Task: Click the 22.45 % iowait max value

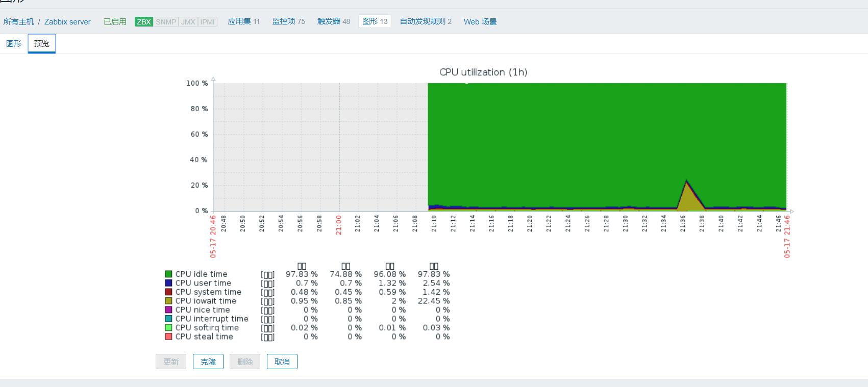Action: coord(434,301)
